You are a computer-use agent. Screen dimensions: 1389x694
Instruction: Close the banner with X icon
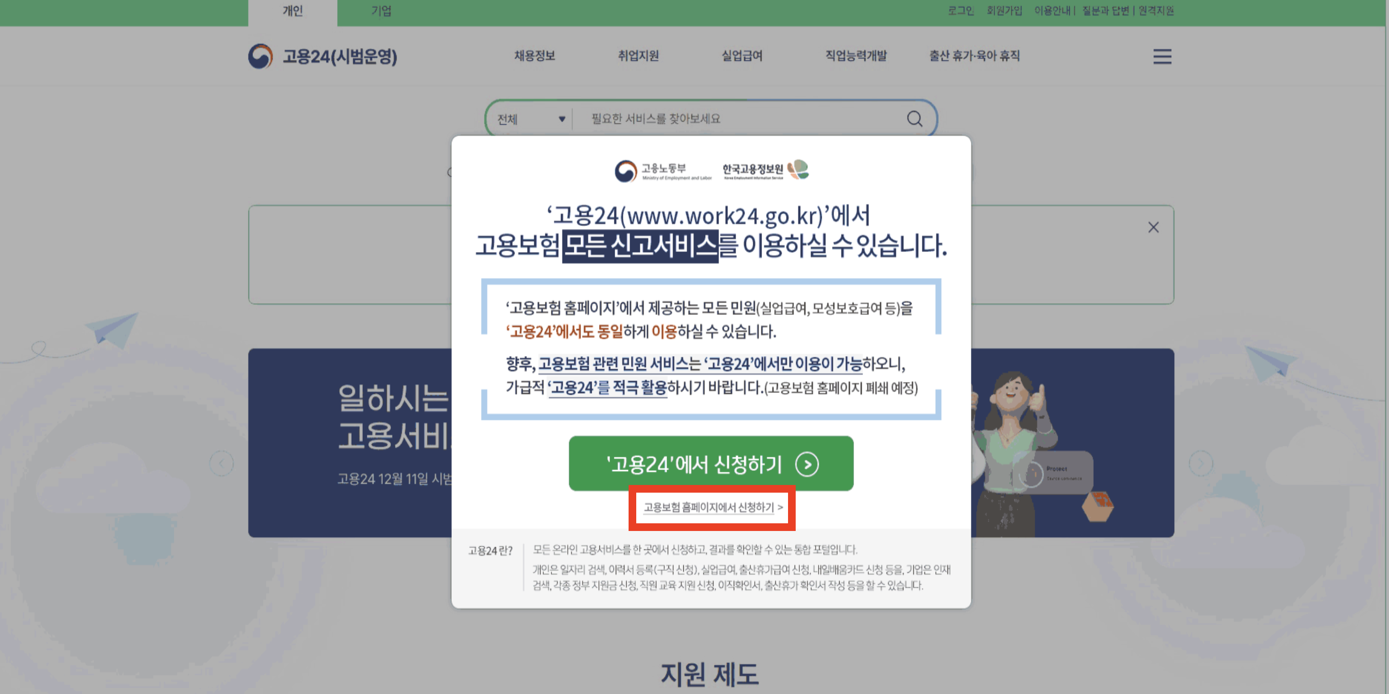click(x=1153, y=227)
